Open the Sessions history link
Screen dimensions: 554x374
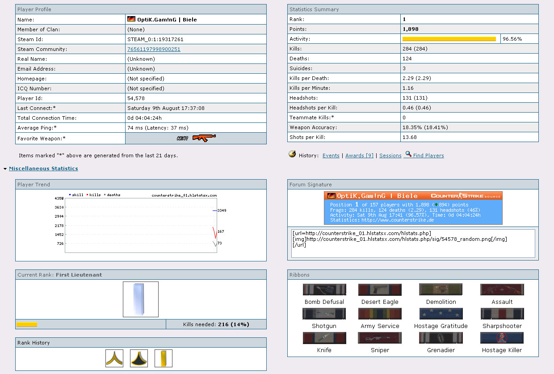[390, 155]
